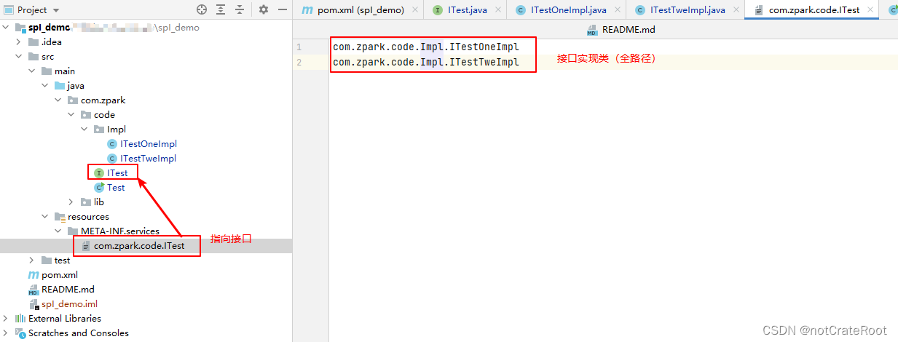Select spl_demo.iml in the project tree
898x342 pixels.
pyautogui.click(x=69, y=303)
